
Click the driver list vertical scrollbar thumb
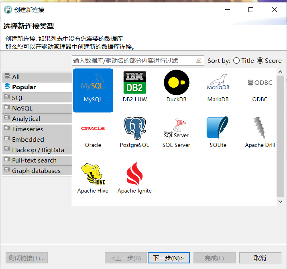(280, 137)
